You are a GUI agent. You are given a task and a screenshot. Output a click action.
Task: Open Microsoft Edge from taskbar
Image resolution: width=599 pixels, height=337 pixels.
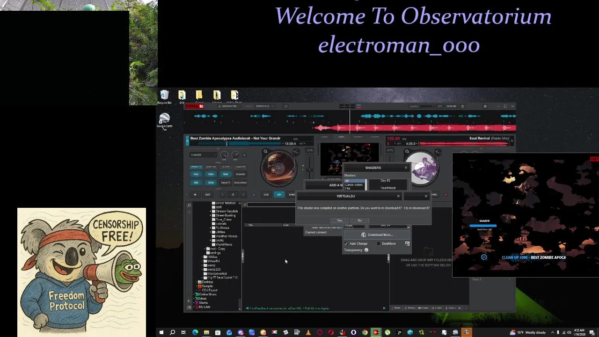coord(195,333)
